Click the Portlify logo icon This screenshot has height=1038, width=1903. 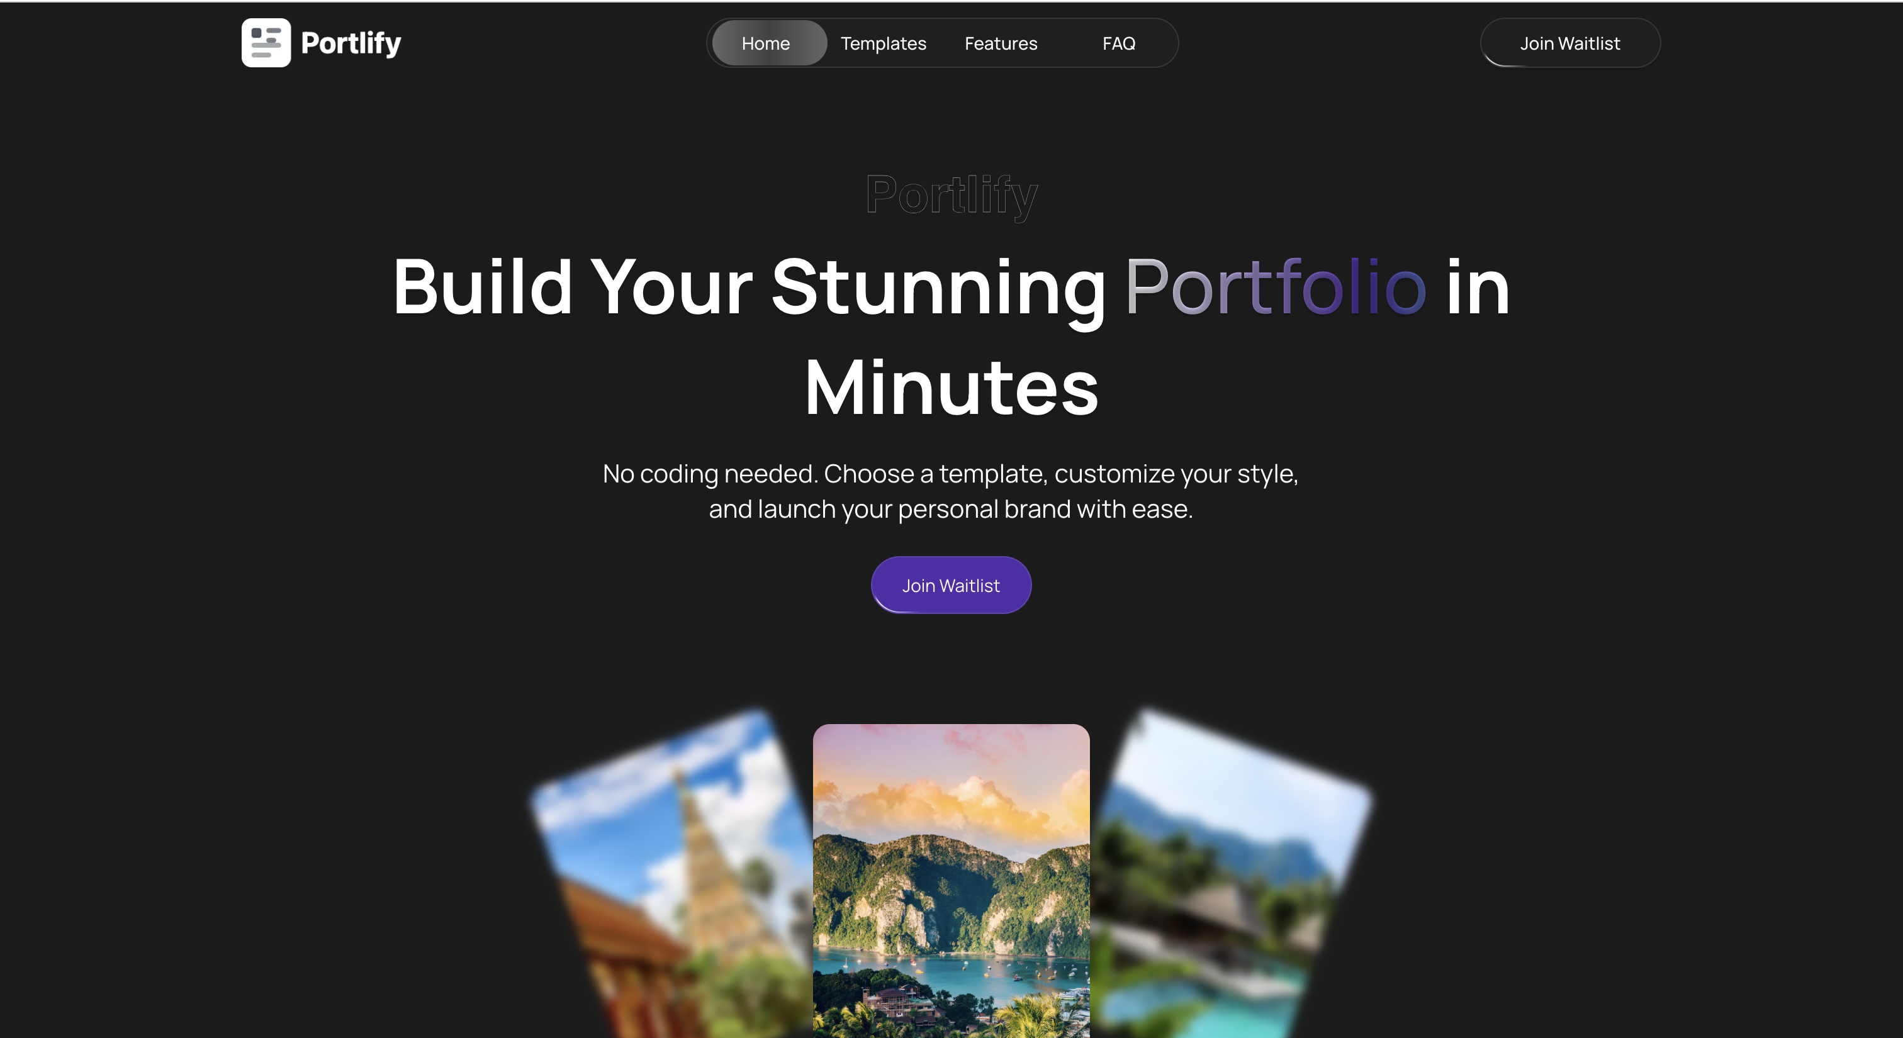coord(266,43)
